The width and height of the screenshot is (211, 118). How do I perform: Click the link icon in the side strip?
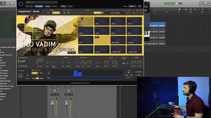[146, 10]
